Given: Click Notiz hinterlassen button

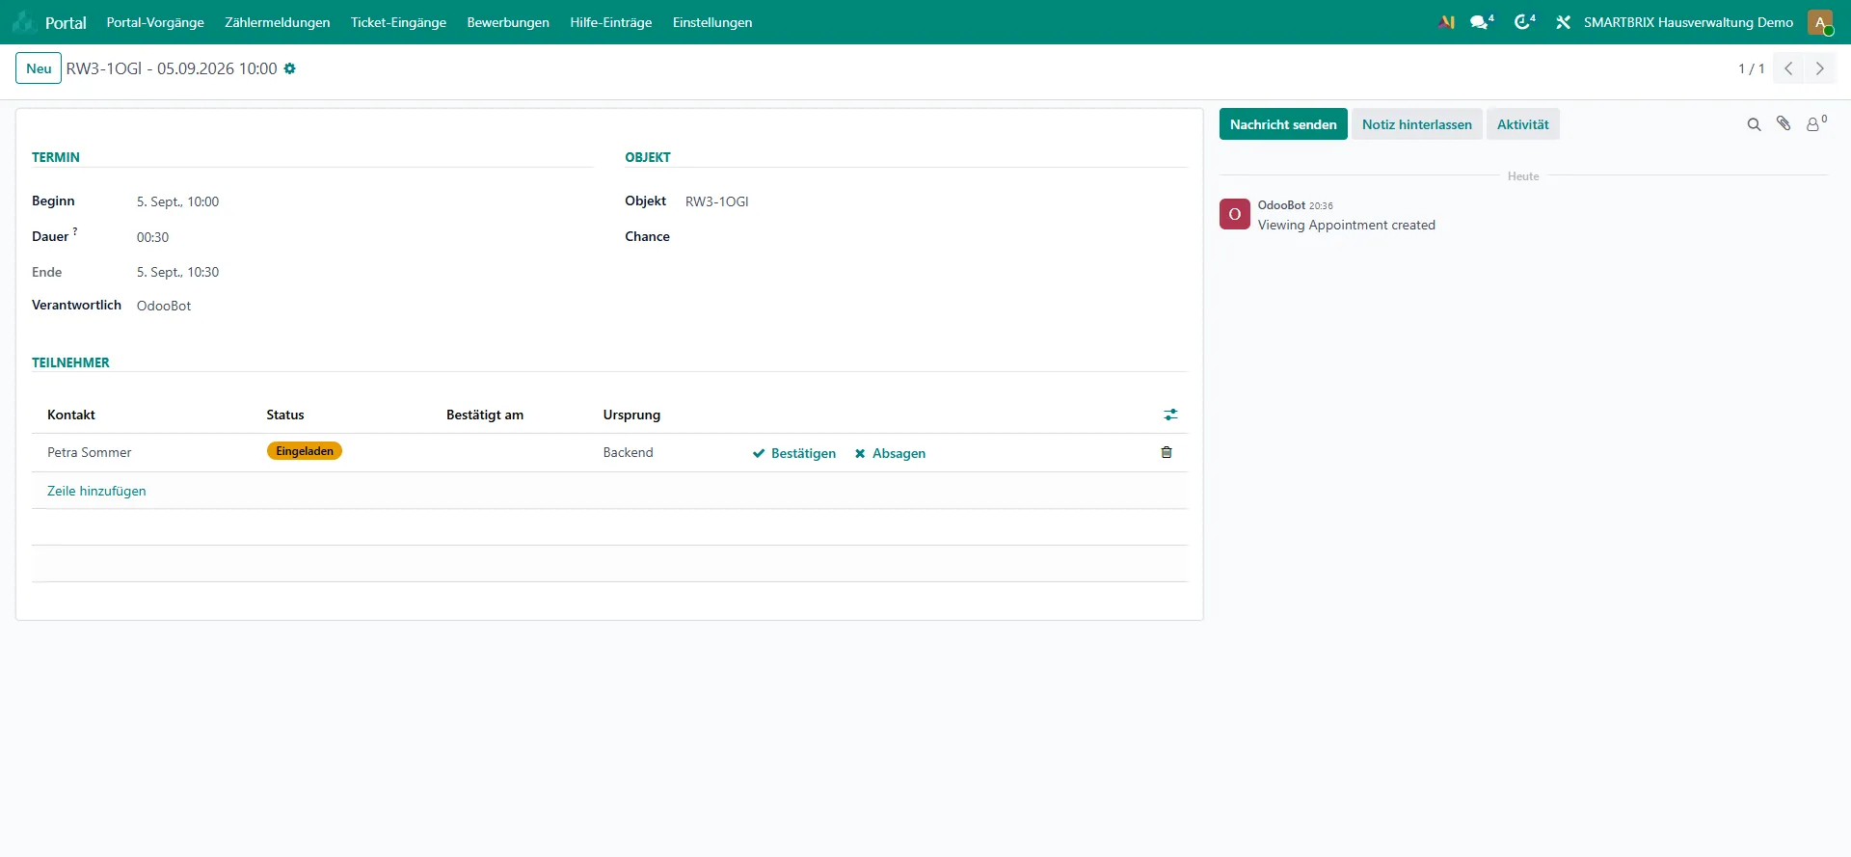Looking at the screenshot, I should (1417, 124).
